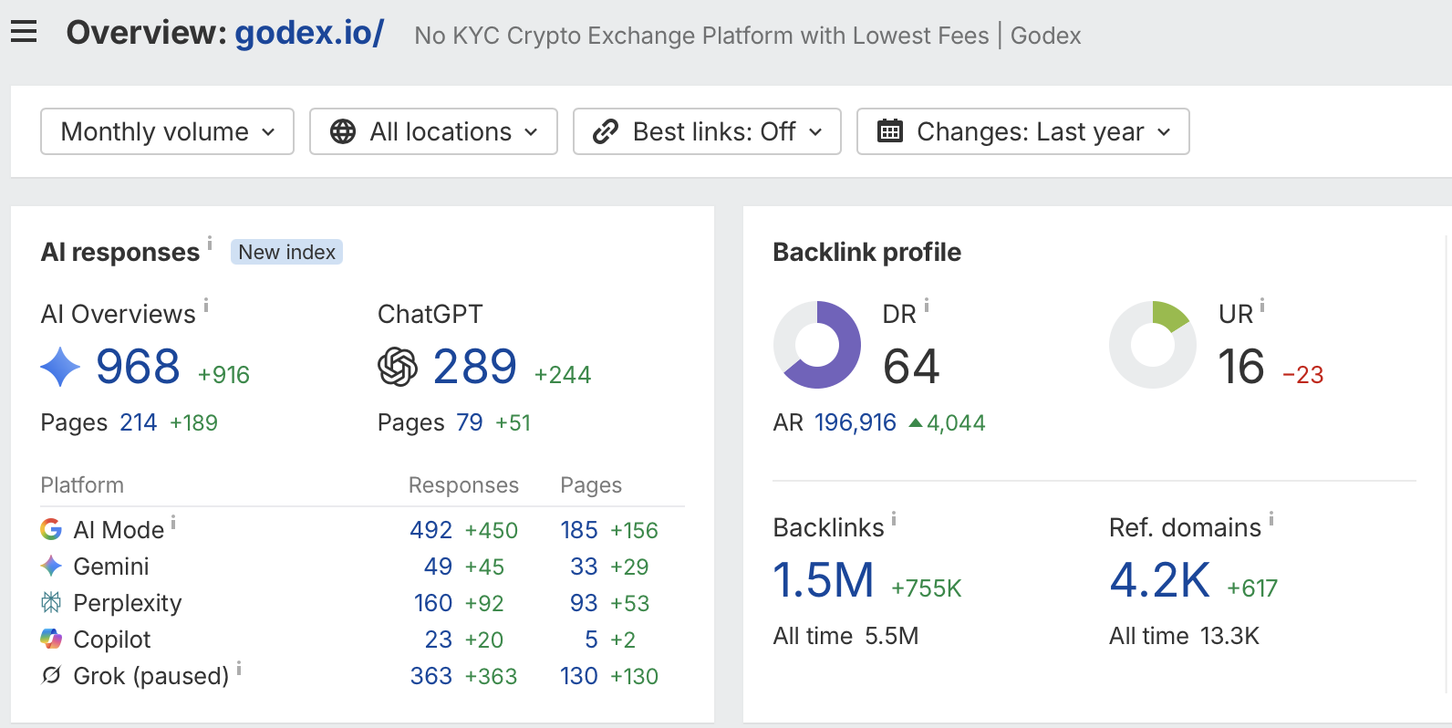Open AI Mode pages value 185
This screenshot has width=1452, height=728.
coord(579,530)
